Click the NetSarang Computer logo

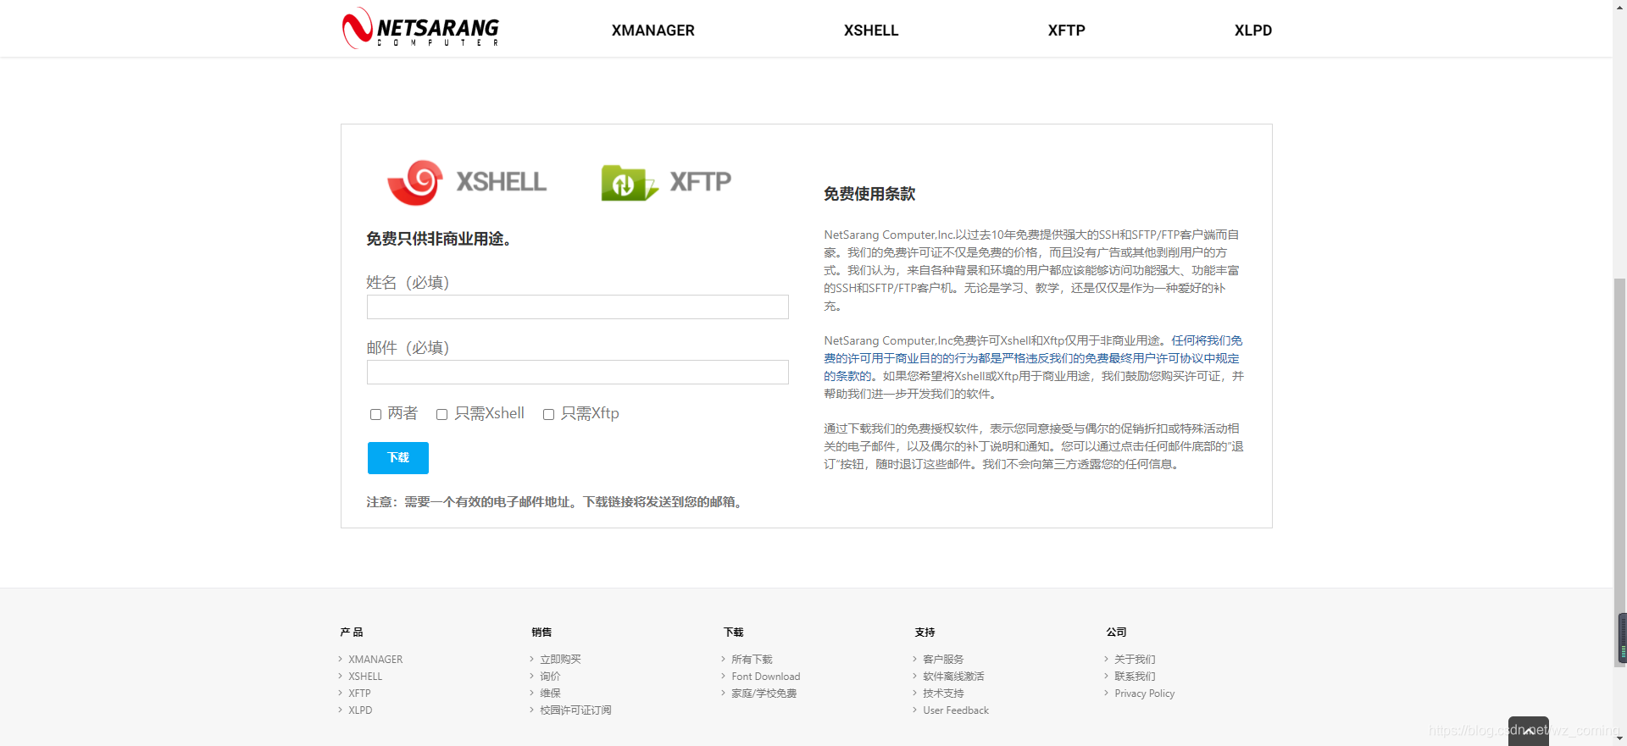click(420, 28)
